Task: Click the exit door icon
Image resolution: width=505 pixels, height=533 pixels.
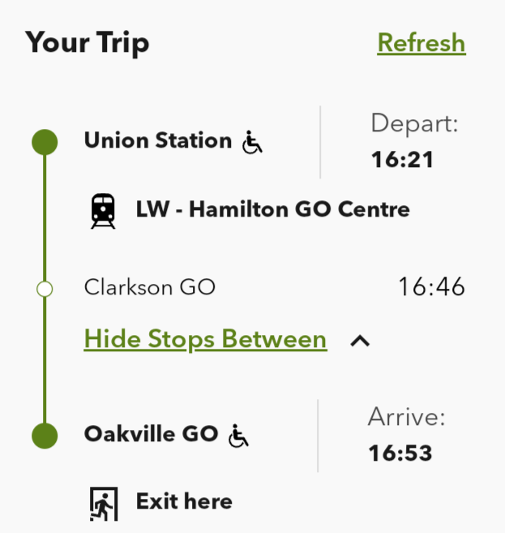Action: pos(103,503)
